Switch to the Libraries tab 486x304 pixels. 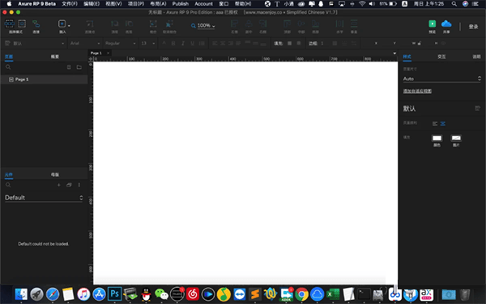(x=9, y=174)
